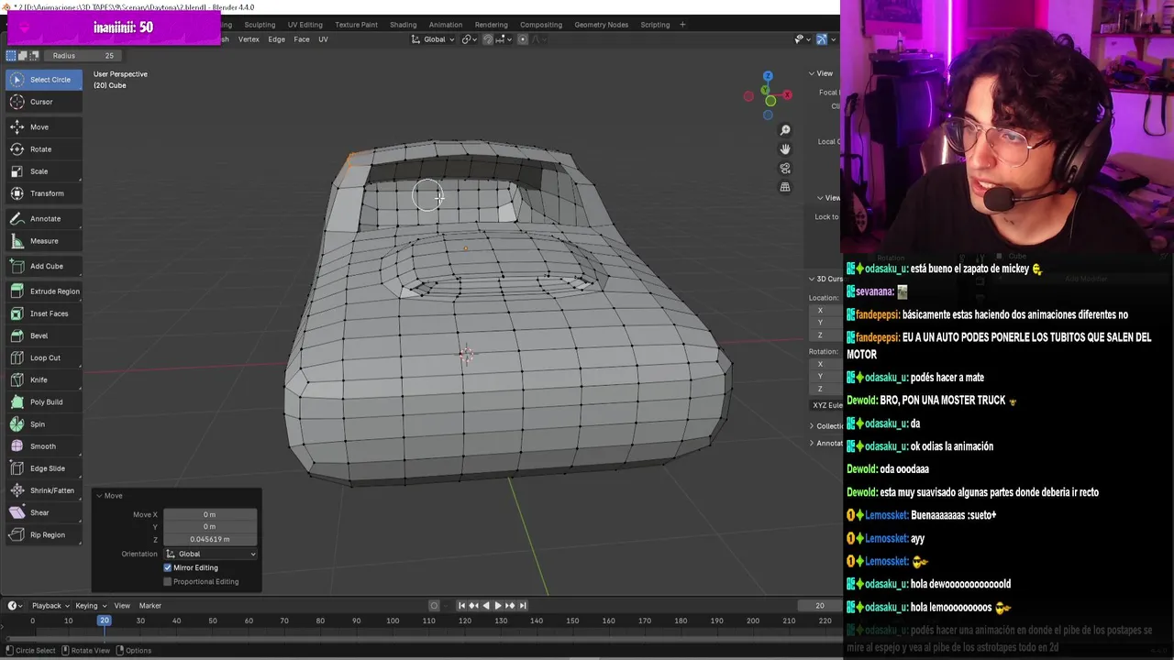
Task: Select the Cursor tool
Action: click(43, 102)
